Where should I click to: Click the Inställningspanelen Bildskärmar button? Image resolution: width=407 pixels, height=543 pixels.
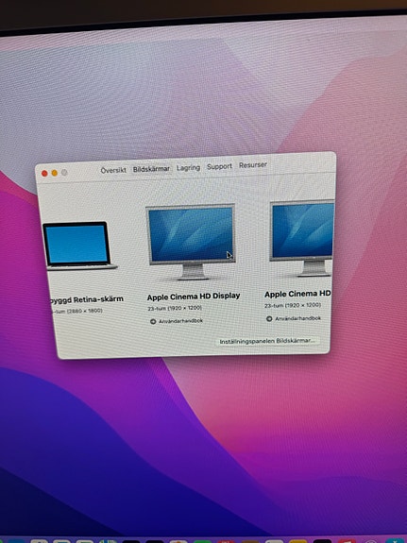267,341
